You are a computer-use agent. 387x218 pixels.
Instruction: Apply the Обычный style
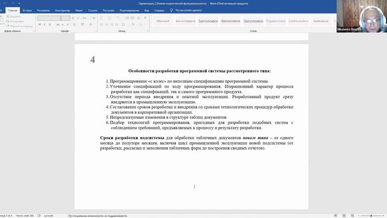(x=163, y=21)
